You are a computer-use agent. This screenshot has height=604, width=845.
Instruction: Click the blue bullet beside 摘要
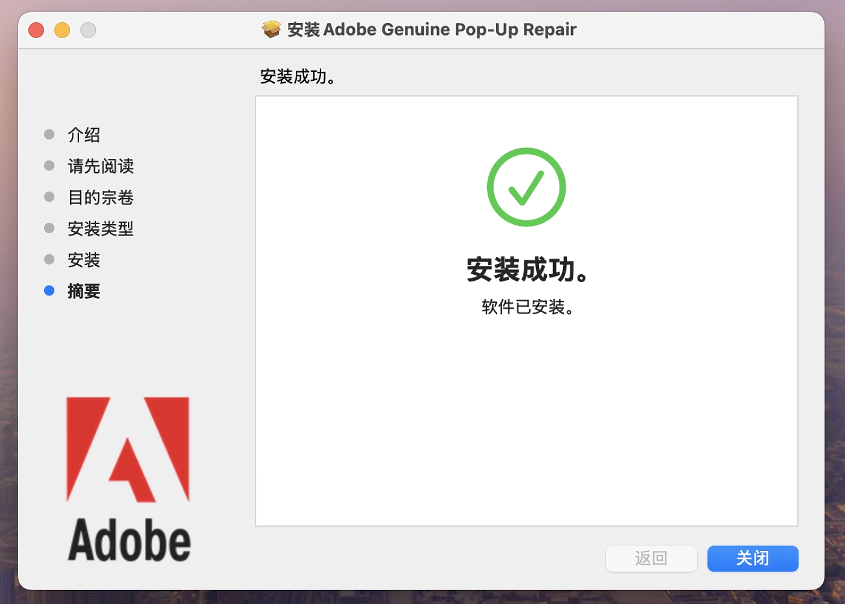[49, 291]
